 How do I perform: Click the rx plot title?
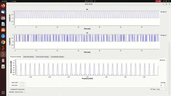tap(87, 33)
